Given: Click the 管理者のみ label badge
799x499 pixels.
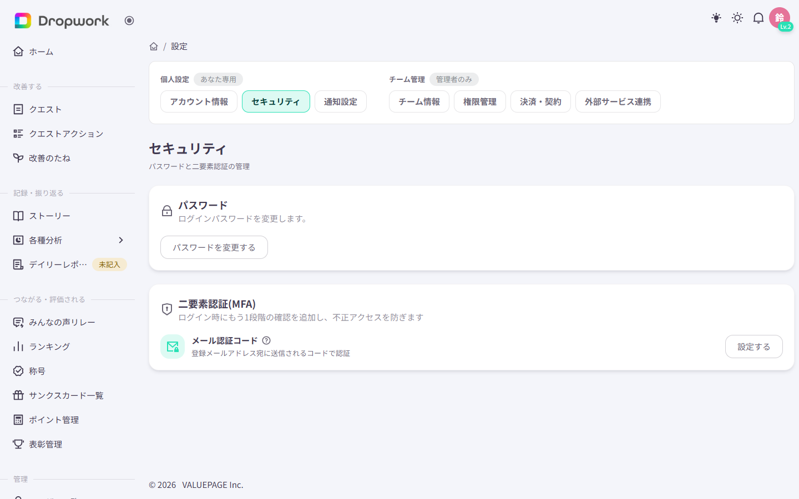Looking at the screenshot, I should (x=454, y=79).
